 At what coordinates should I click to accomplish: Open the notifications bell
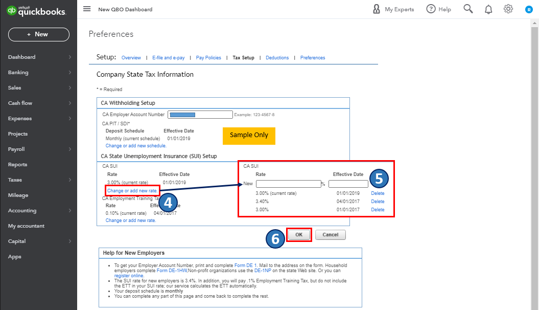point(488,9)
